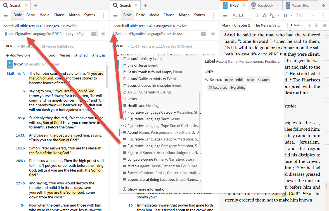329x211 pixels.
Task: Select Longacre Genre Primary Narrative entry
Action: pyautogui.click(x=161, y=159)
